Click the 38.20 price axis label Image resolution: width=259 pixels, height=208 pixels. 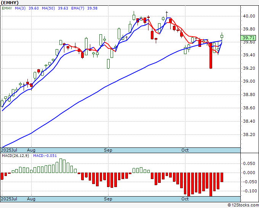(x=249, y=134)
